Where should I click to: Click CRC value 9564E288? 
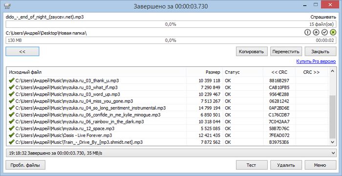(x=279, y=94)
